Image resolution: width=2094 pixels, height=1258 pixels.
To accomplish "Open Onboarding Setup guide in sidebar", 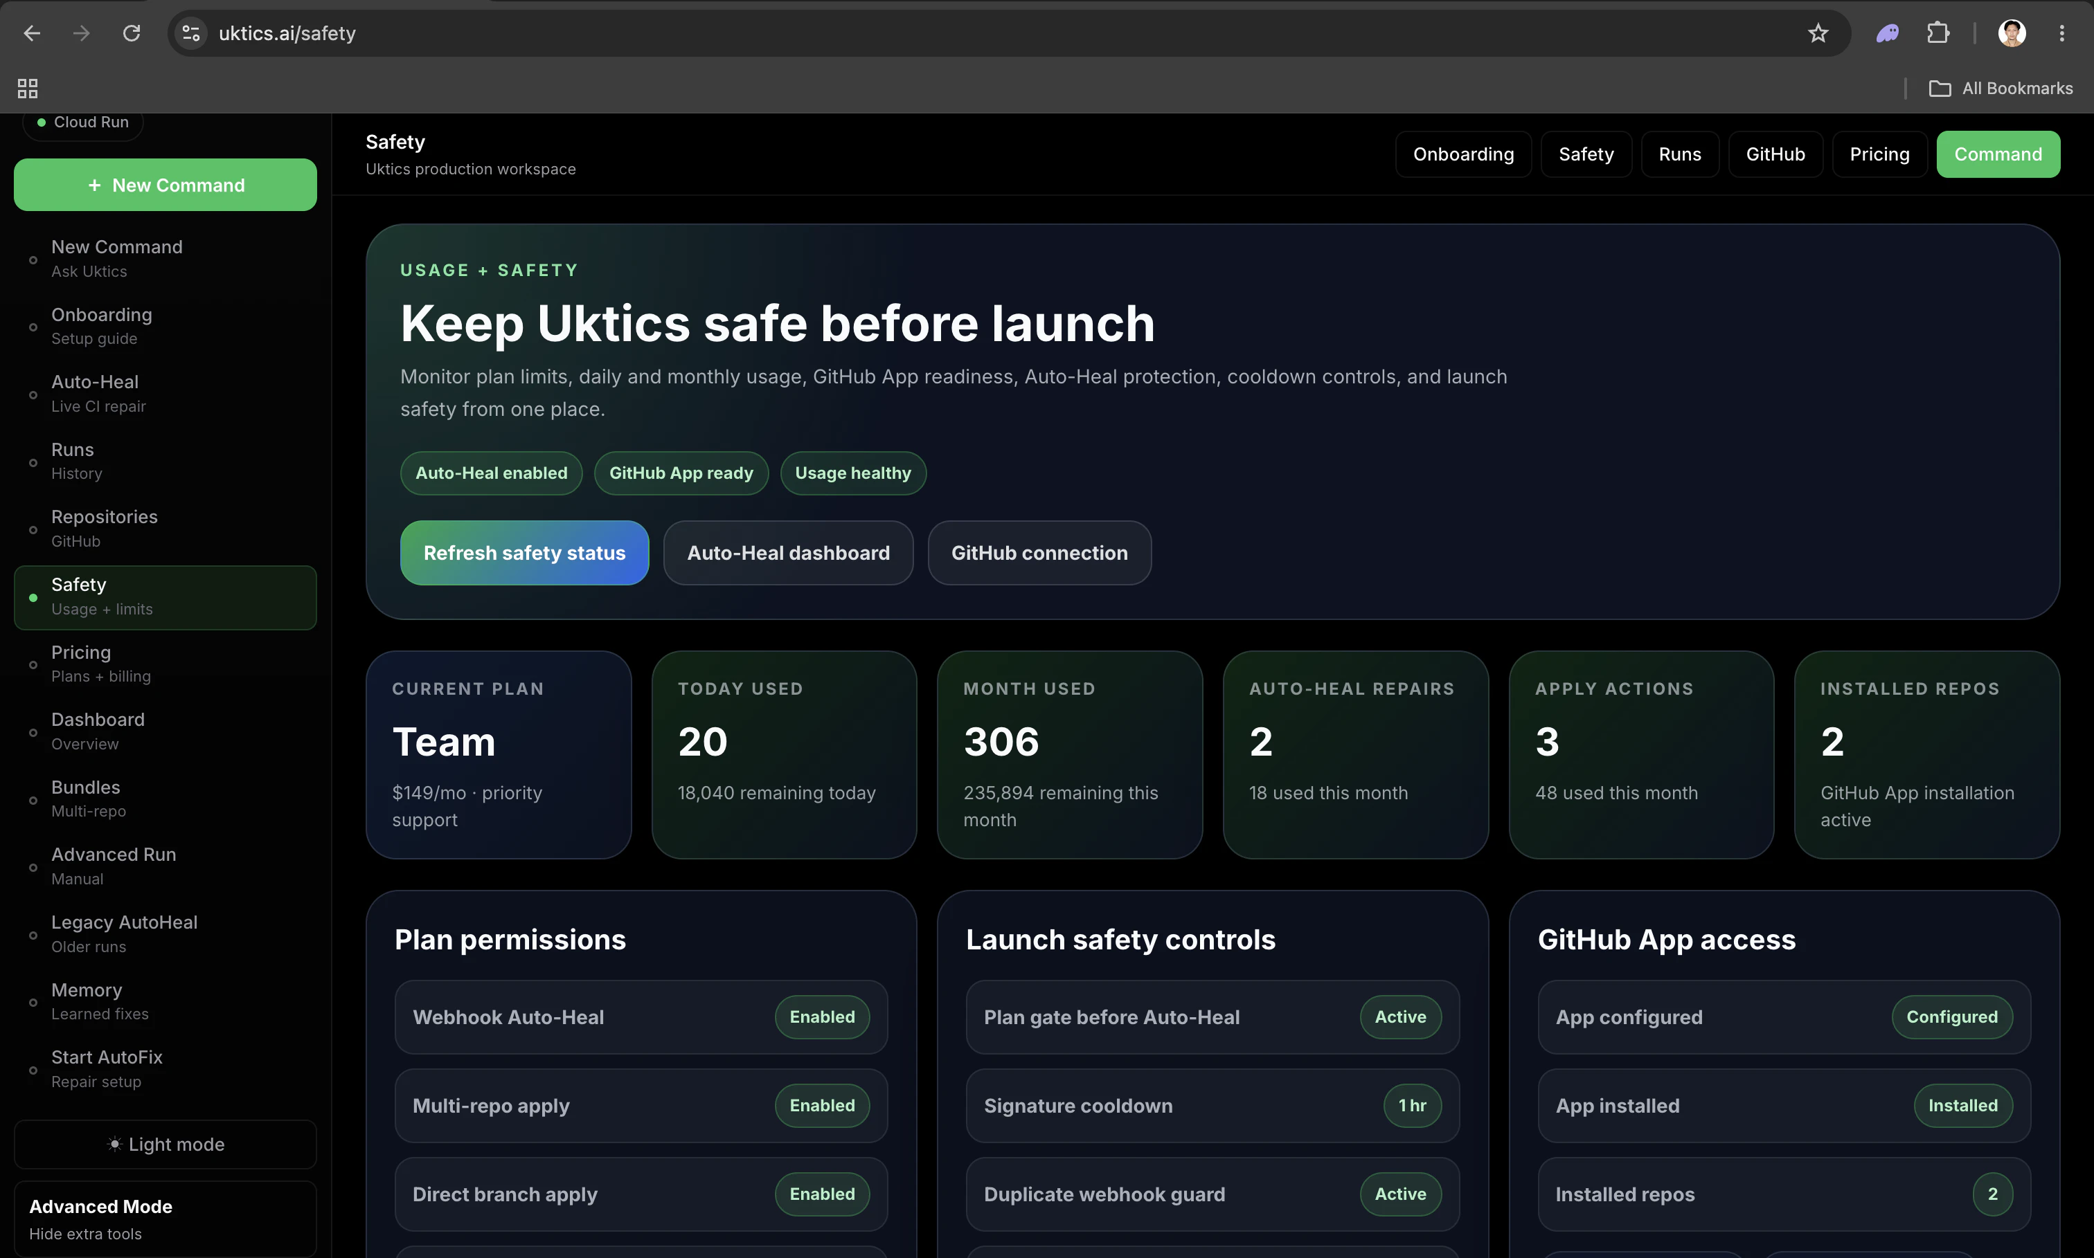I will (x=165, y=327).
